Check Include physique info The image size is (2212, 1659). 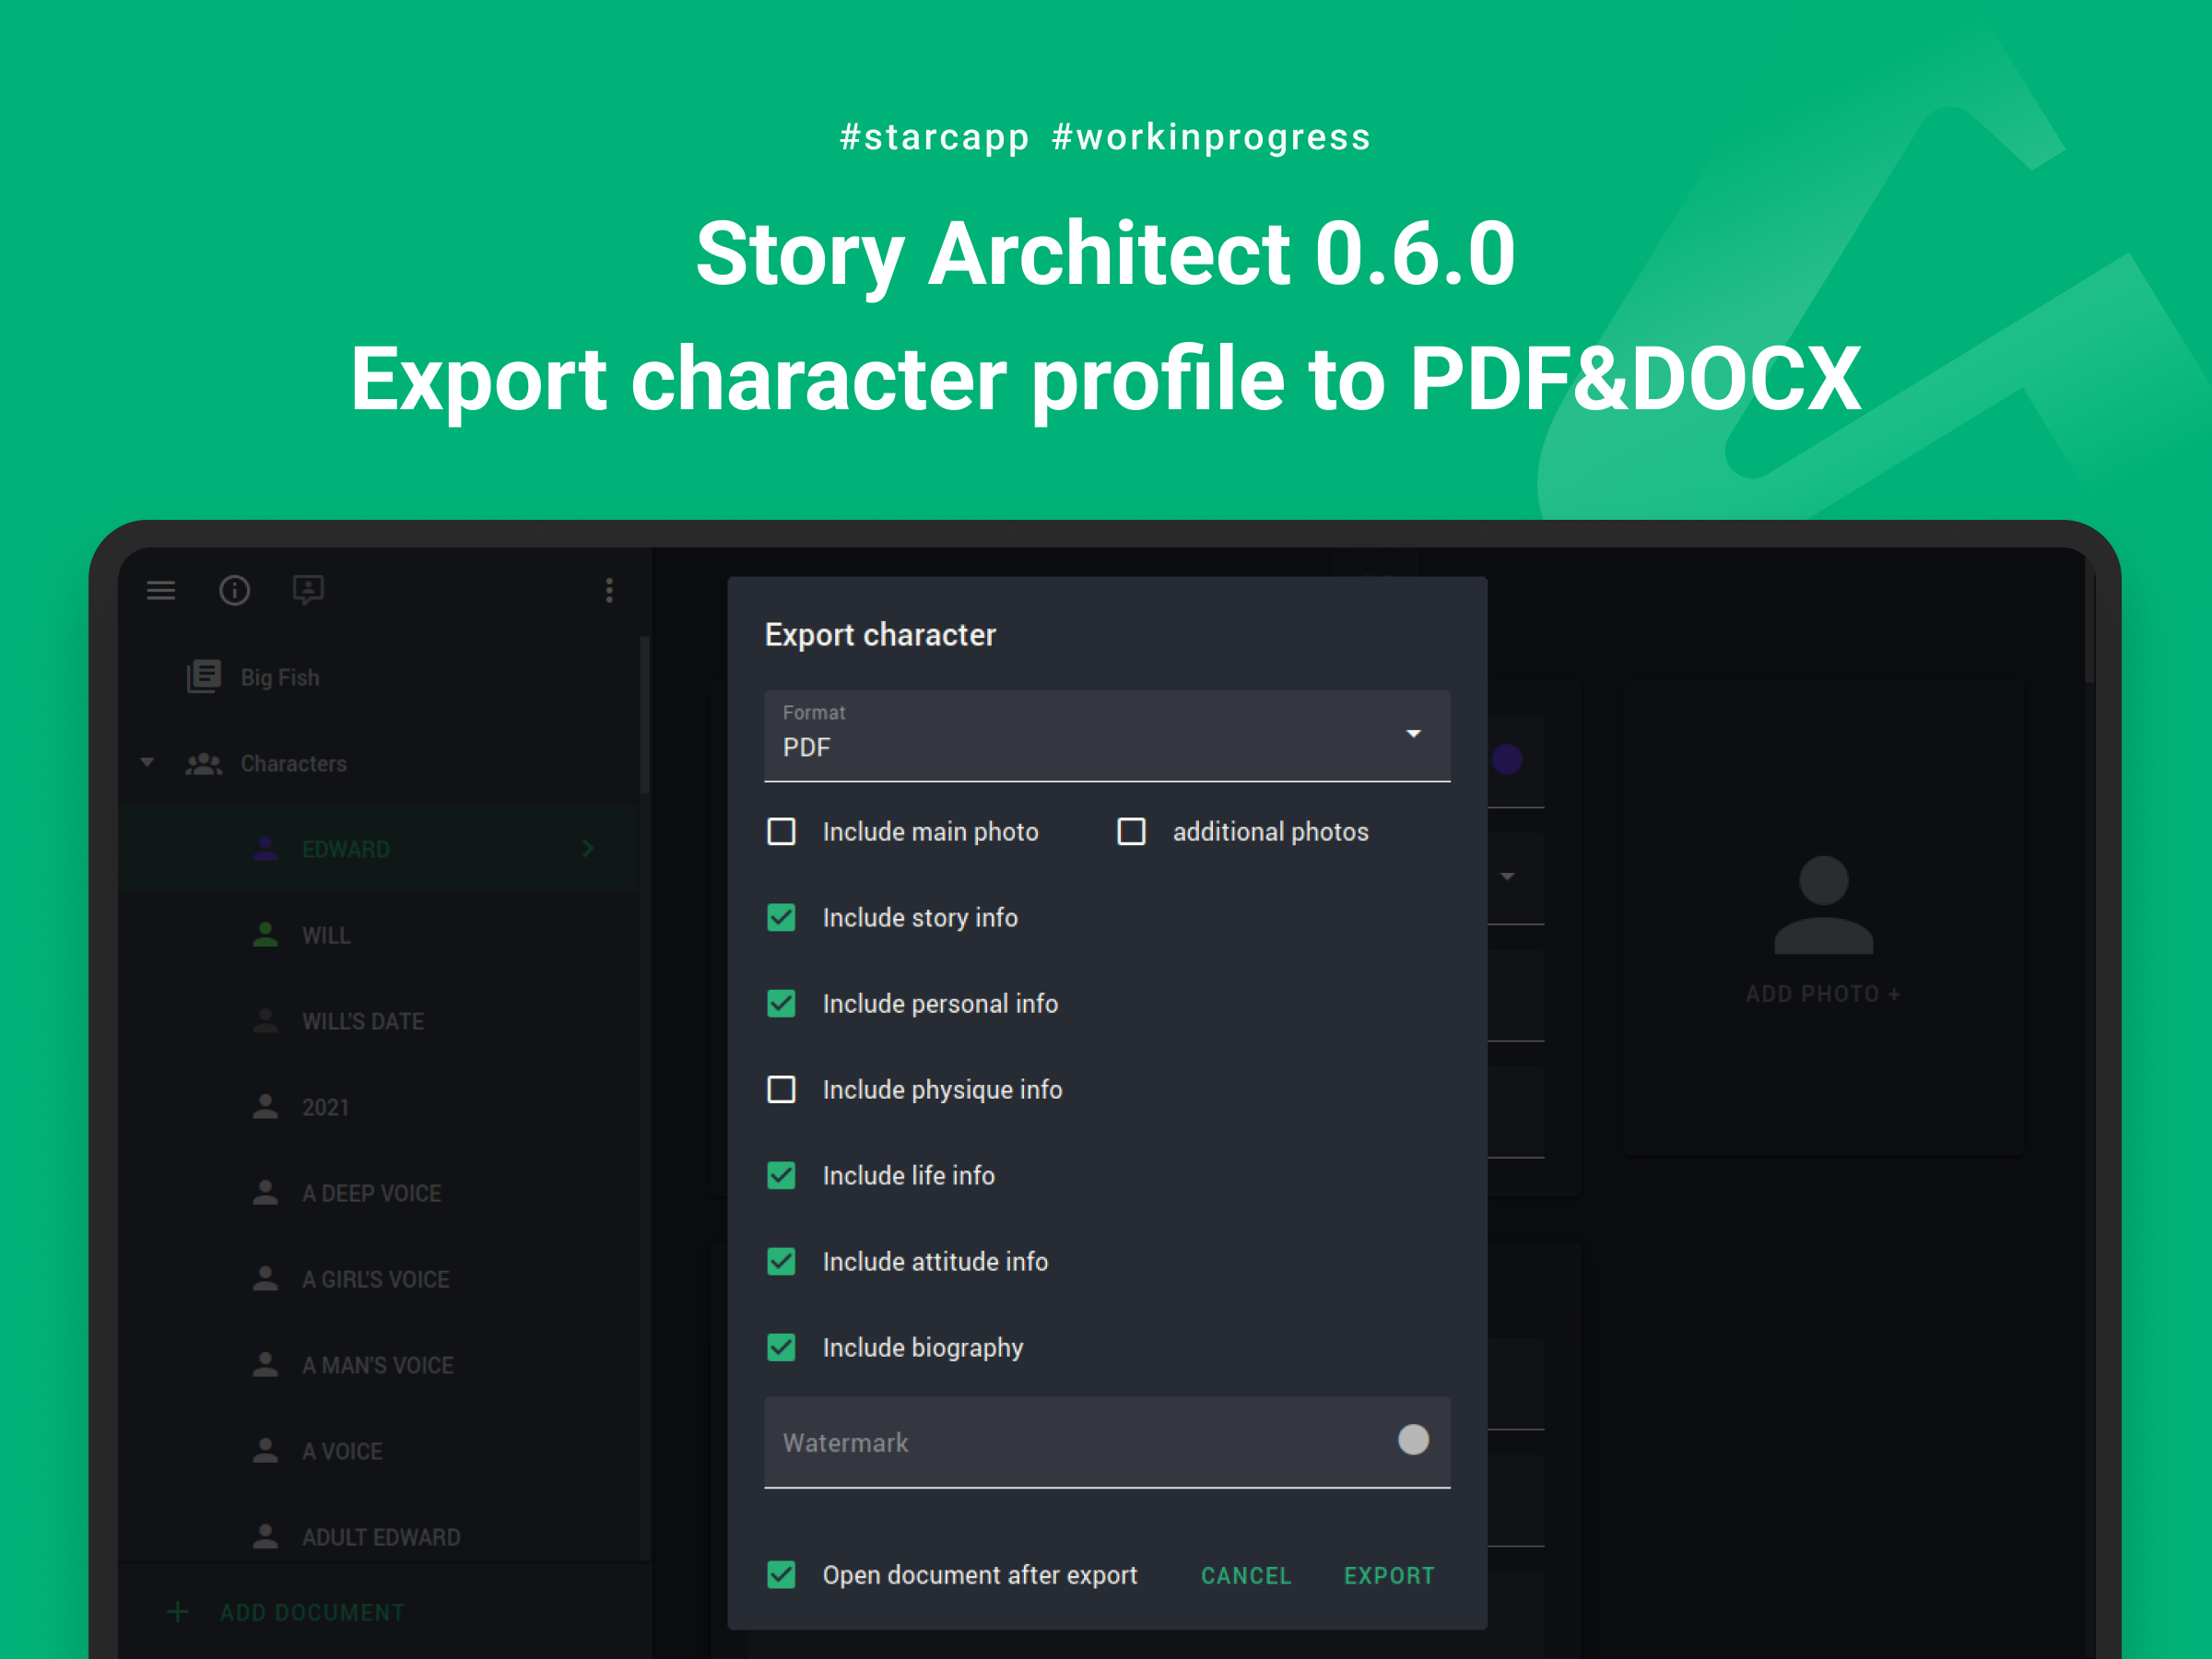pos(781,1090)
